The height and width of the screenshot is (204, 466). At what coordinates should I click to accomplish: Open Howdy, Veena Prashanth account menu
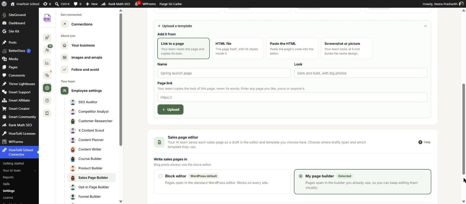443,4
